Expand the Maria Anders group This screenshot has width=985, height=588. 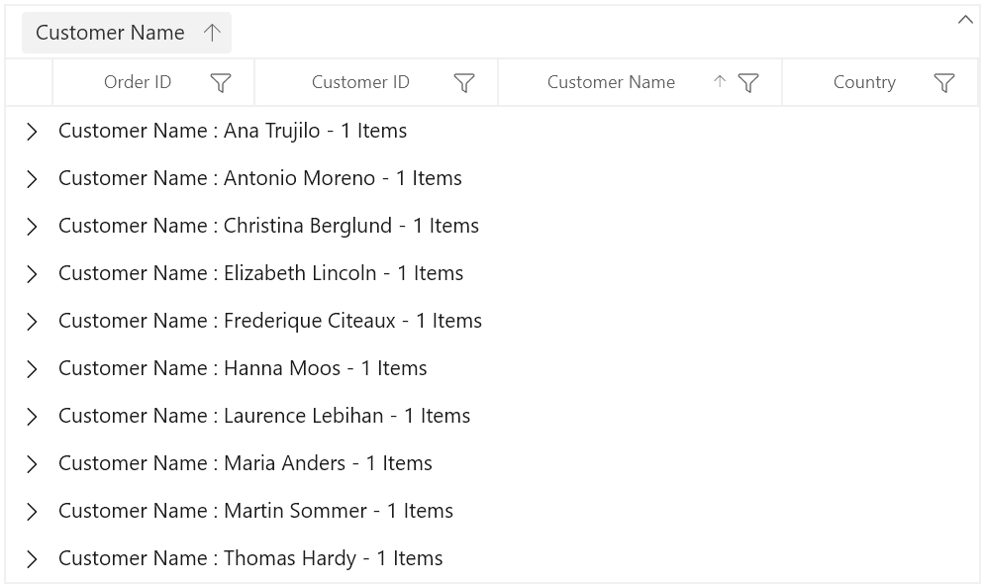[32, 464]
